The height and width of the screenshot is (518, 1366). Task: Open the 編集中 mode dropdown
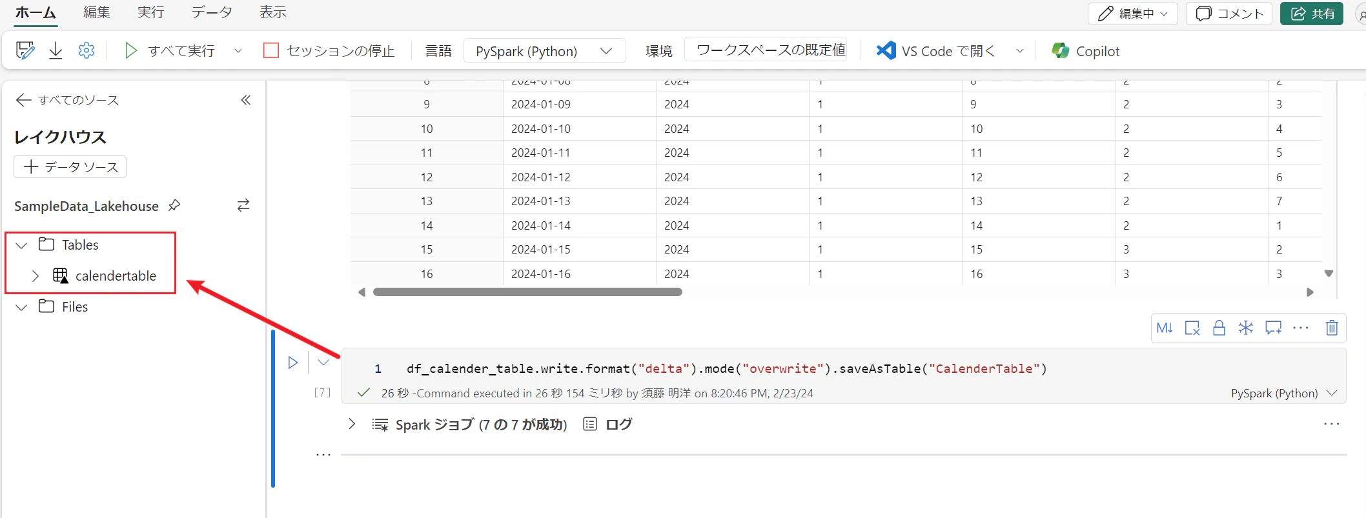click(x=1133, y=14)
